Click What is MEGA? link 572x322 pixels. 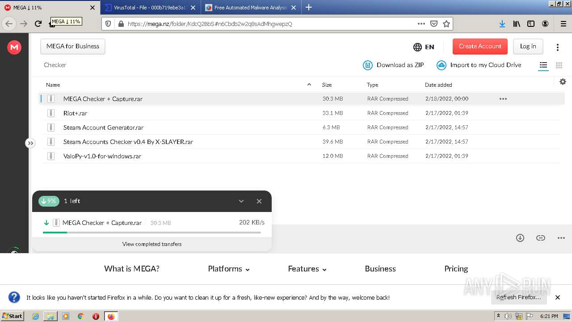click(x=132, y=269)
